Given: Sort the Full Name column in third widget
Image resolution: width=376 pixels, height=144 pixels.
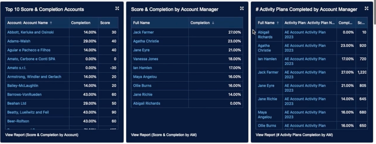Looking at the screenshot, I should pyautogui.click(x=278, y=23).
